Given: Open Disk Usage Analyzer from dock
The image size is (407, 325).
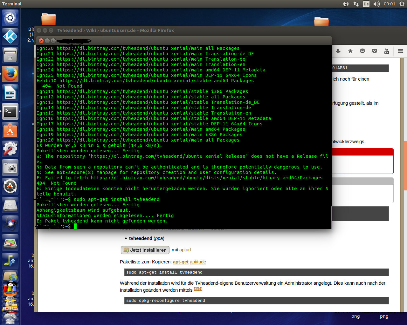Looking at the screenshot, I should point(10,242).
